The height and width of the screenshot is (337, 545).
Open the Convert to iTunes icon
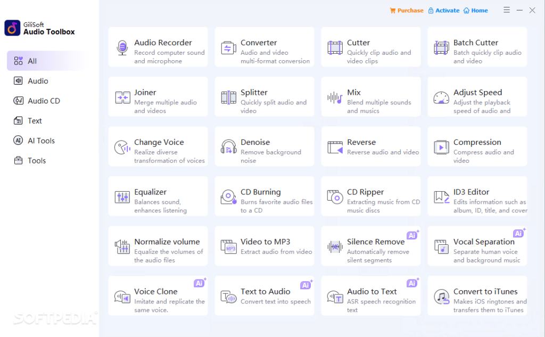[x=441, y=297]
